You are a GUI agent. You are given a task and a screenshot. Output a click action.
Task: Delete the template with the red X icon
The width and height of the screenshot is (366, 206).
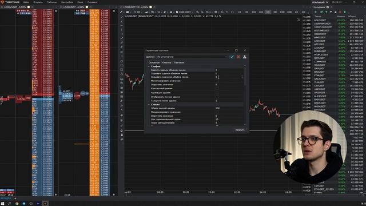point(238,57)
